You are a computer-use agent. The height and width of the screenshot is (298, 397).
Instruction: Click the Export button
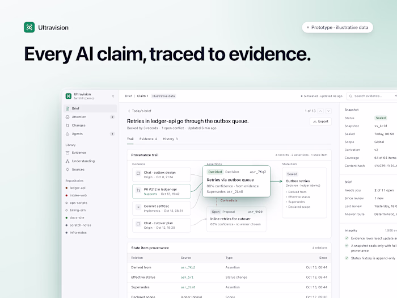320,121
